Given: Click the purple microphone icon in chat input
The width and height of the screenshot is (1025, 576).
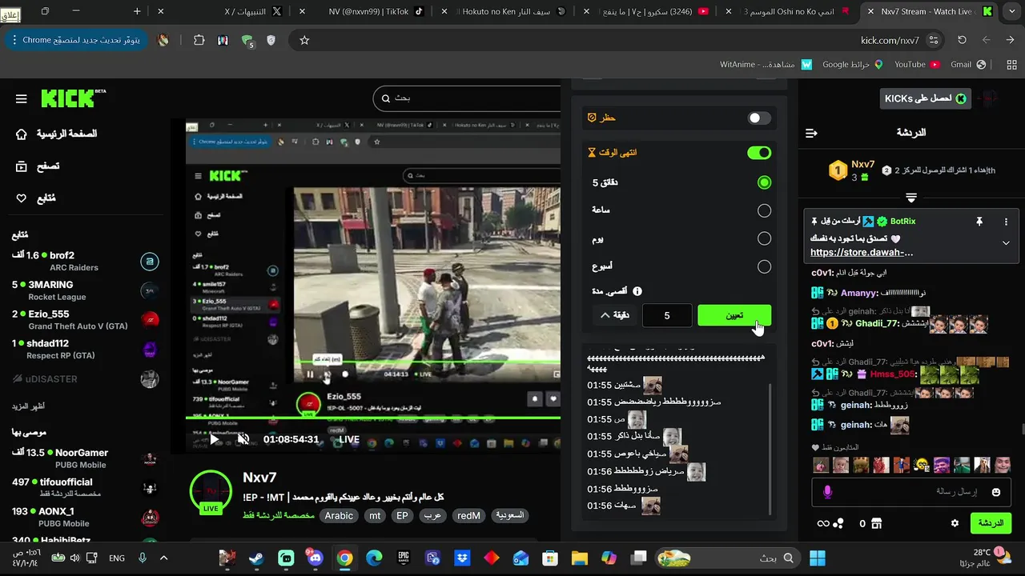Looking at the screenshot, I should pos(827,492).
